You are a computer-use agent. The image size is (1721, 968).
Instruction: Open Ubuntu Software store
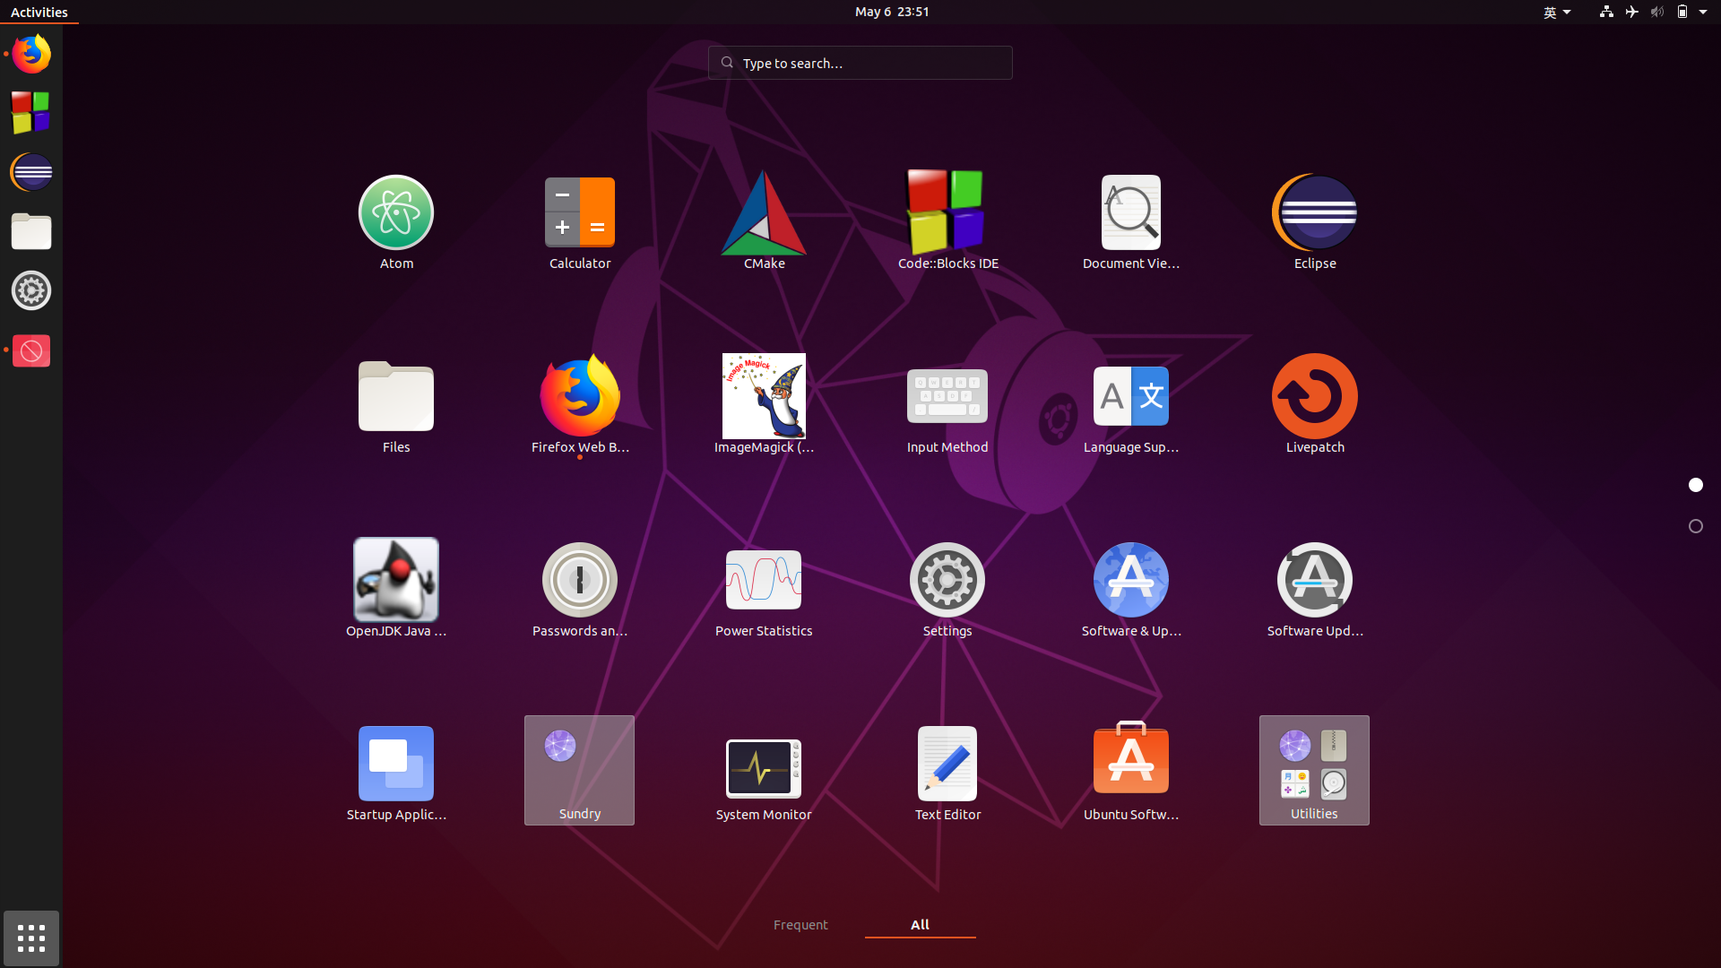point(1131,774)
